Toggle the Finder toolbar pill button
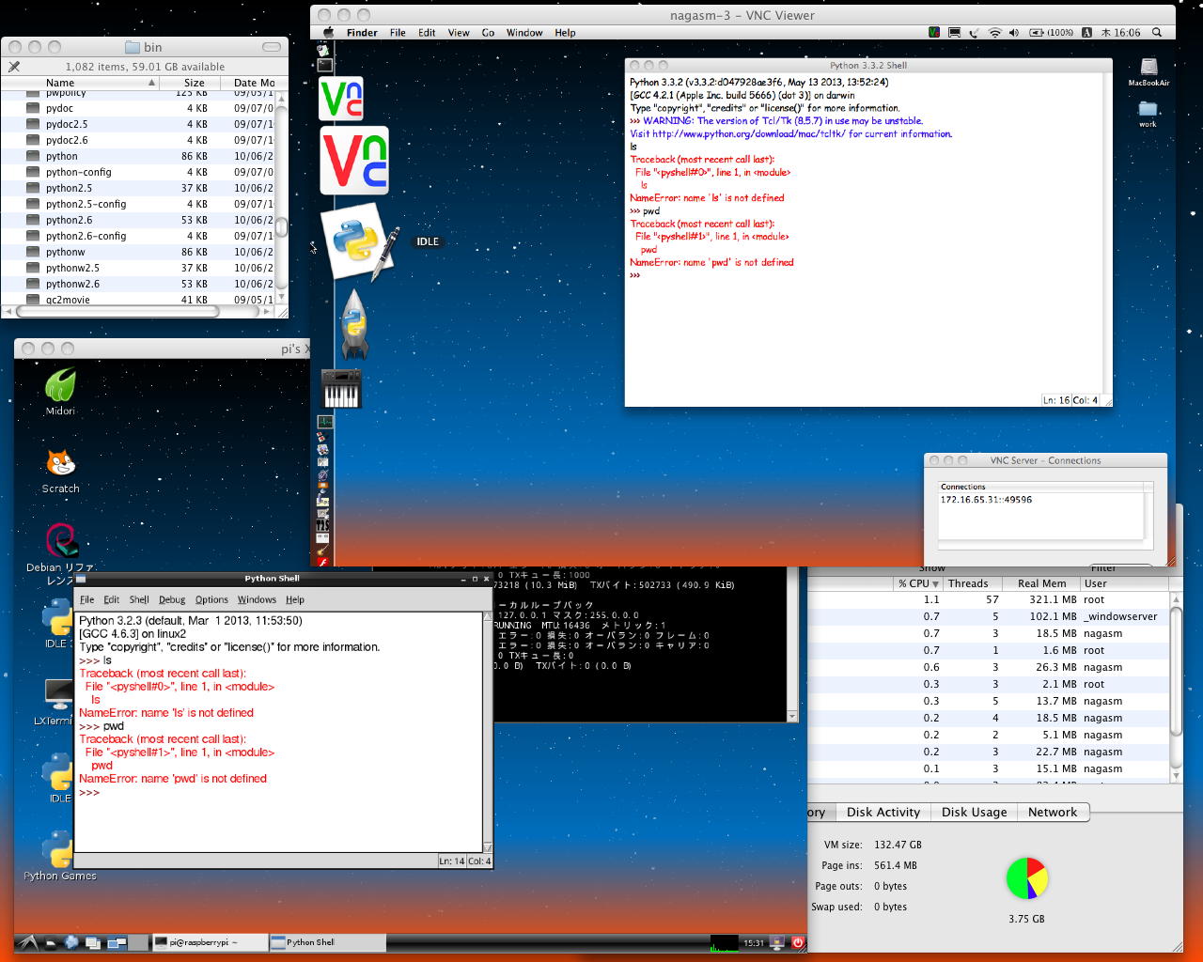 pyautogui.click(x=272, y=47)
